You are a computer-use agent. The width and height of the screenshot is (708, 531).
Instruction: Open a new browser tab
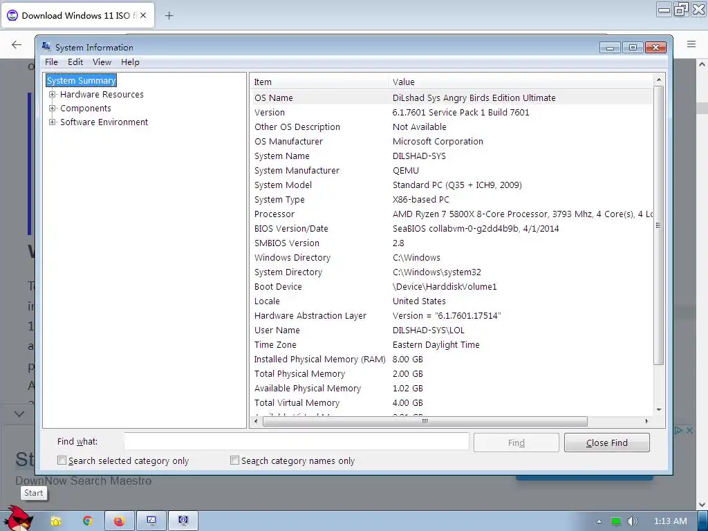(169, 16)
